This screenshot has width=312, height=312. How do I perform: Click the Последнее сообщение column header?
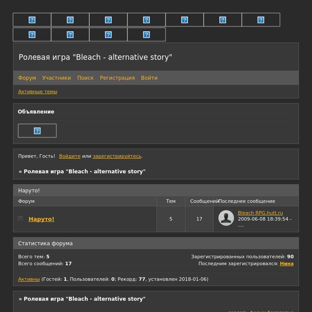(247, 201)
